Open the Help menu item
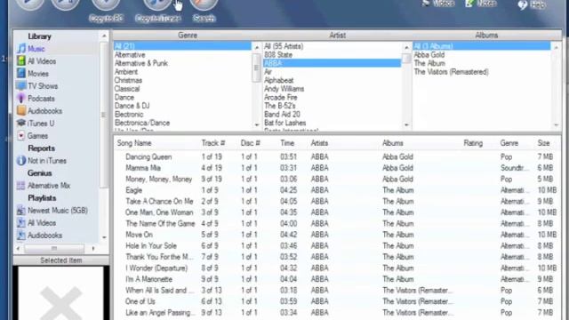 [x=532, y=4]
